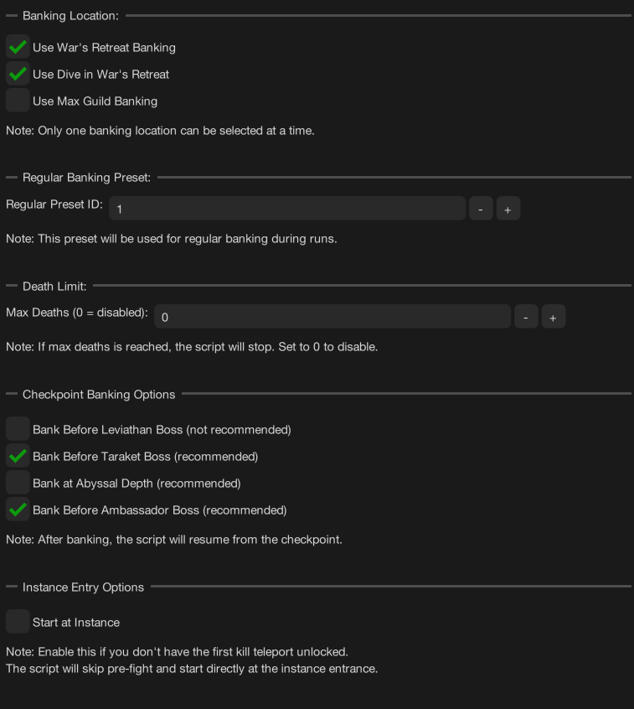Click the Max Deaths (0 = disabled) label
634x709 pixels.
[x=77, y=313]
